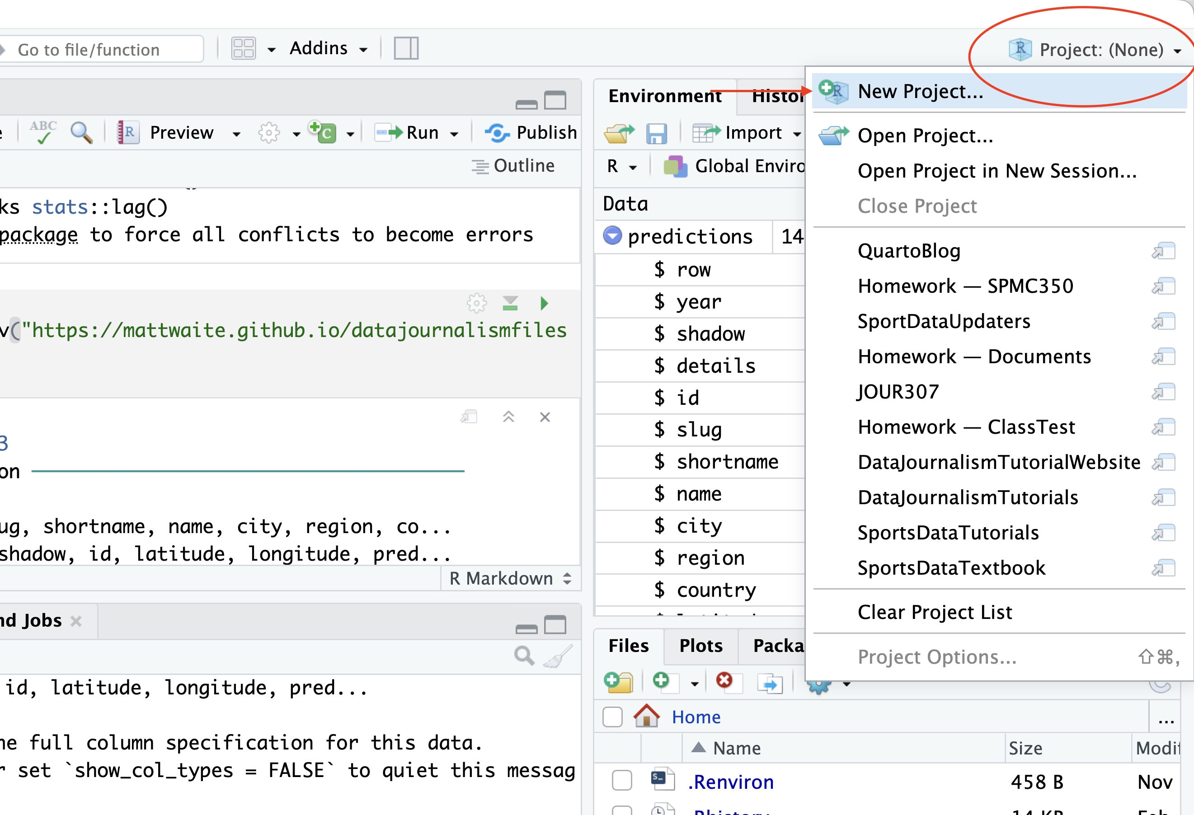Open SportsDataTextbook in new session icon

1163,568
